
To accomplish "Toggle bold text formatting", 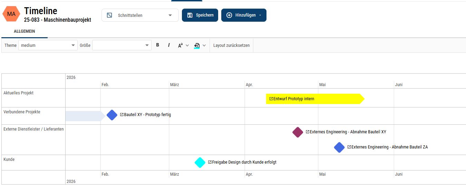I will [158, 45].
